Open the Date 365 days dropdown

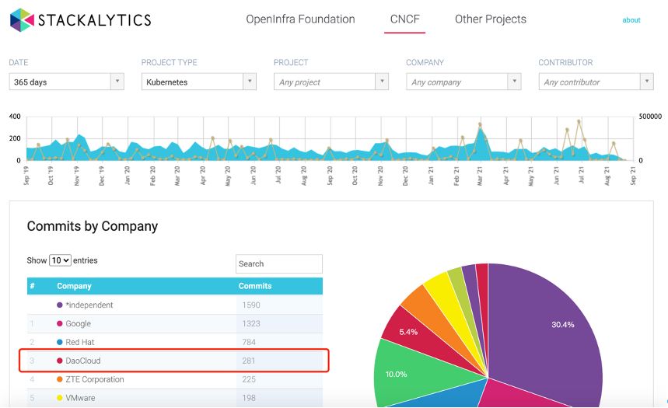(x=66, y=82)
